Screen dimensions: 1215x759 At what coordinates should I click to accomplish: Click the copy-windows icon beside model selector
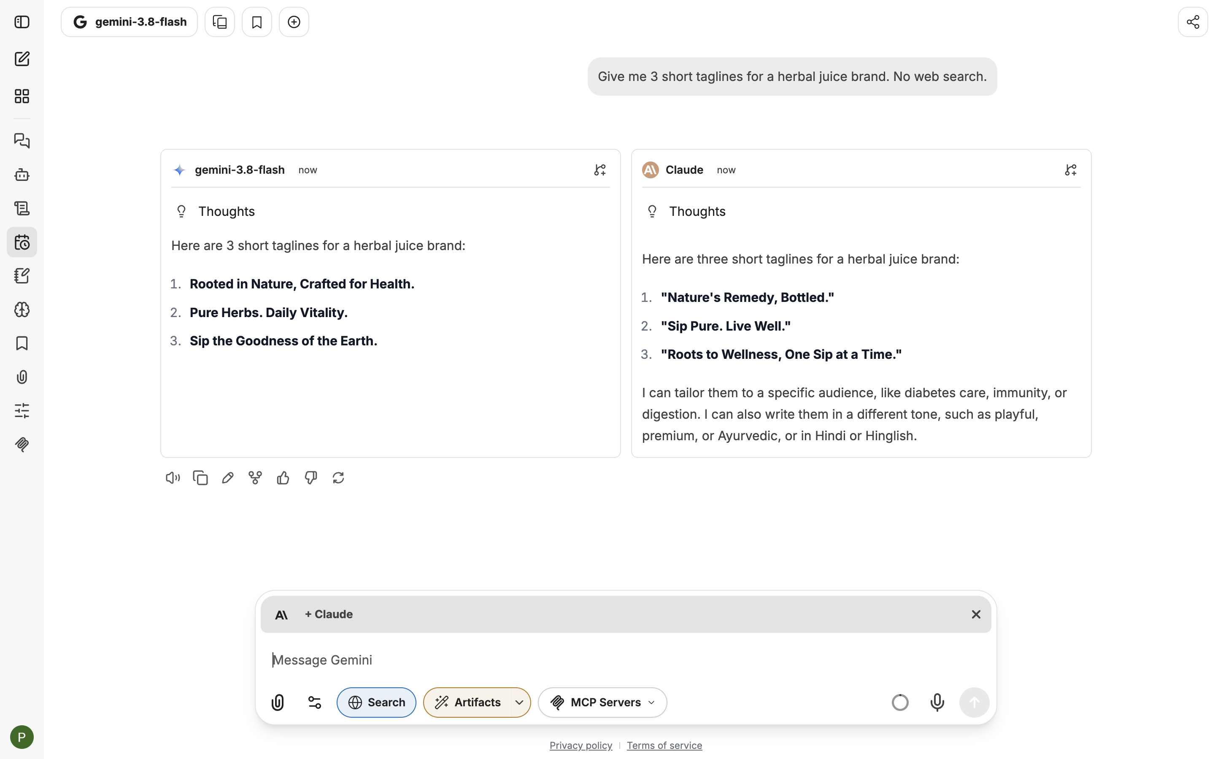[x=220, y=22]
